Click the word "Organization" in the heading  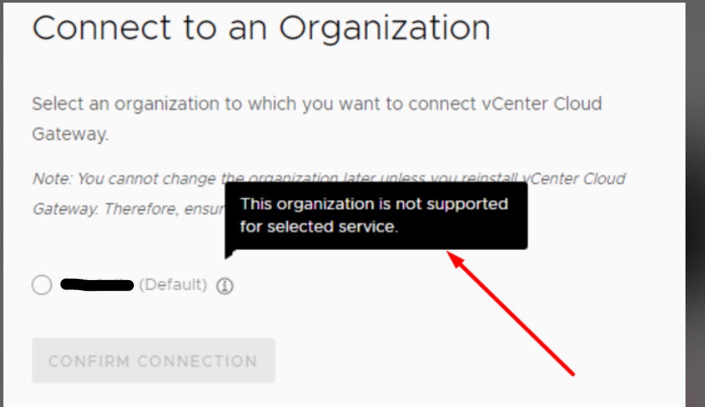tap(384, 29)
